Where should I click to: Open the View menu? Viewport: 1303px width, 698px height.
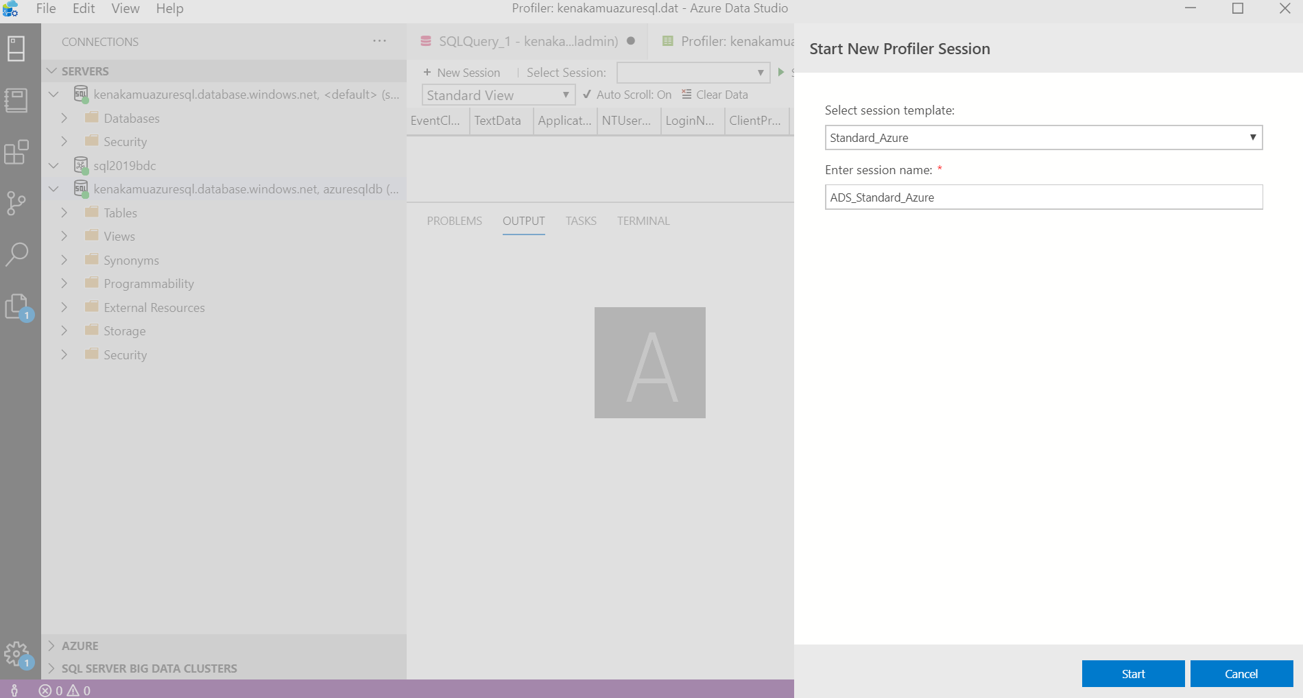click(124, 8)
